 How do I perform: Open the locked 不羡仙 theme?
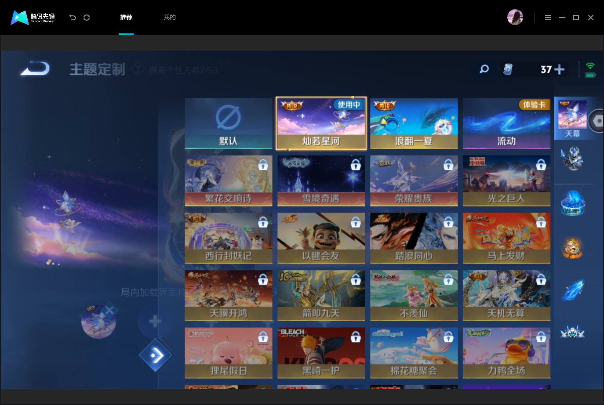[x=414, y=296]
